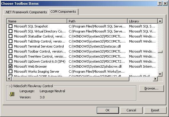Click path C:\WINDOWS\System32\mstscax.dll
The image size is (169, 117).
click(95, 46)
